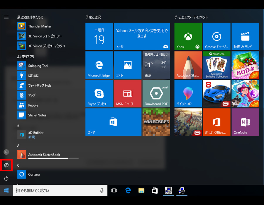Open the 東京 weather tile
Screen dimensions: 264x205
click(x=156, y=65)
